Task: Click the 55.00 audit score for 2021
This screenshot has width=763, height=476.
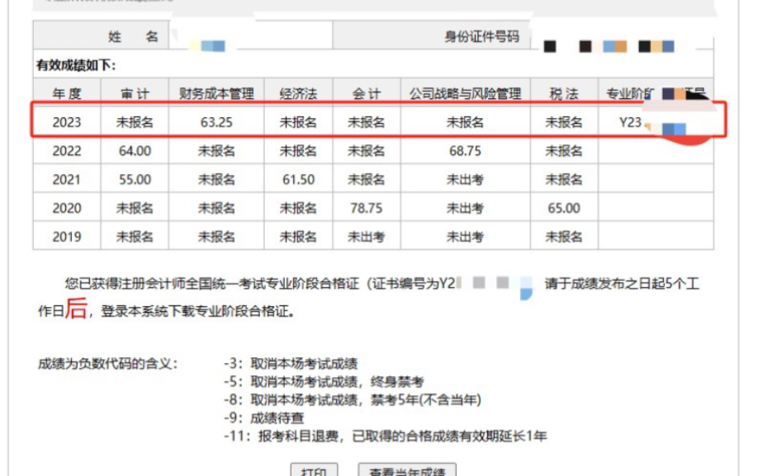Action: 135,179
